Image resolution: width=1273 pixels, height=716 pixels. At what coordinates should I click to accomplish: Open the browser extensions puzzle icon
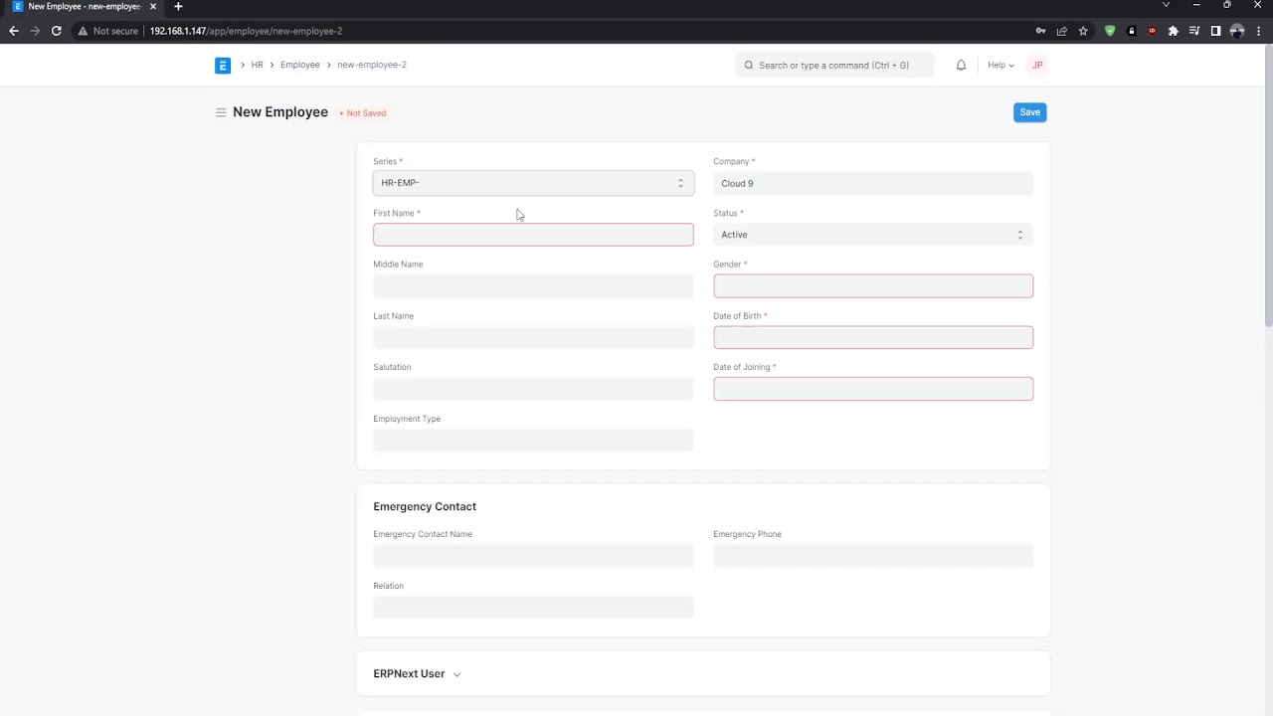pyautogui.click(x=1174, y=31)
